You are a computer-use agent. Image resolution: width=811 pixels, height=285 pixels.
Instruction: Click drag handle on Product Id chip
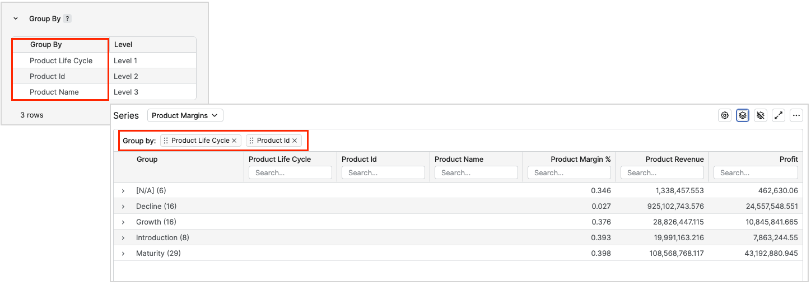(251, 141)
